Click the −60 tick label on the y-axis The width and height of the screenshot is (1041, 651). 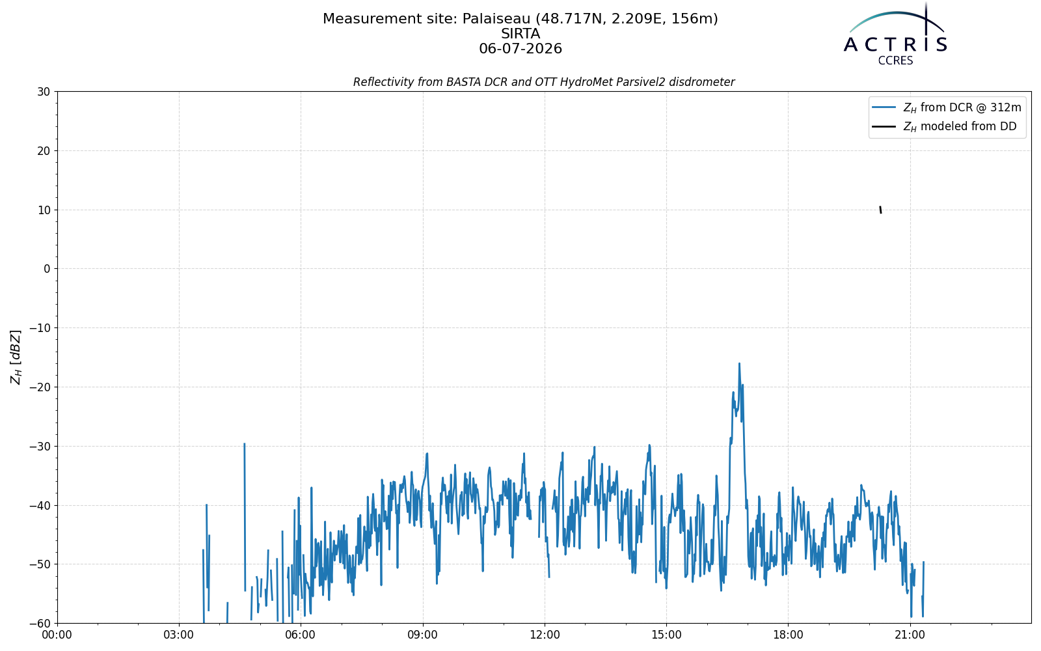coord(39,624)
